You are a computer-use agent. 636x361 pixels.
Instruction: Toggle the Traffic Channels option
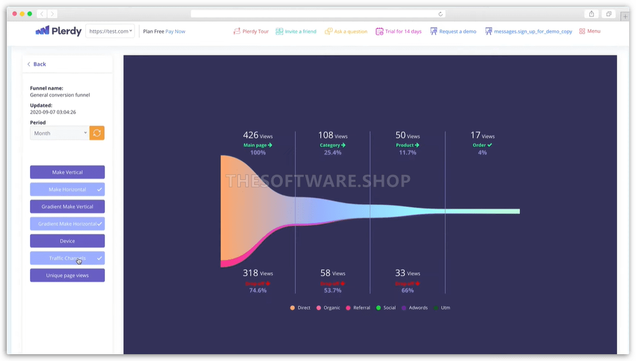(68, 258)
